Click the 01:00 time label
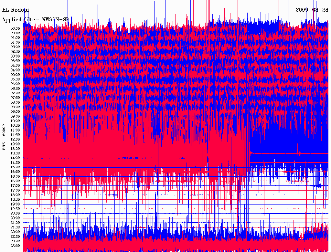Image resolution: width=331 pixels, height=252 pixels. point(15,38)
